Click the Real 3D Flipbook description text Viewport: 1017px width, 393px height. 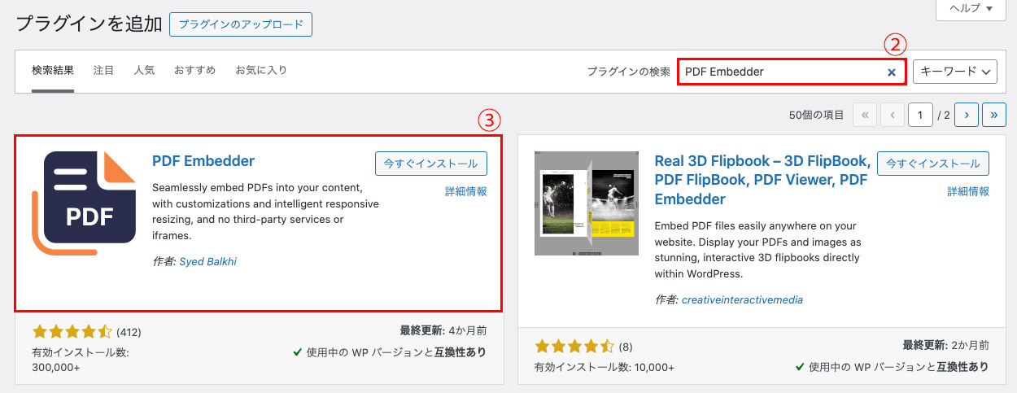[x=757, y=250]
